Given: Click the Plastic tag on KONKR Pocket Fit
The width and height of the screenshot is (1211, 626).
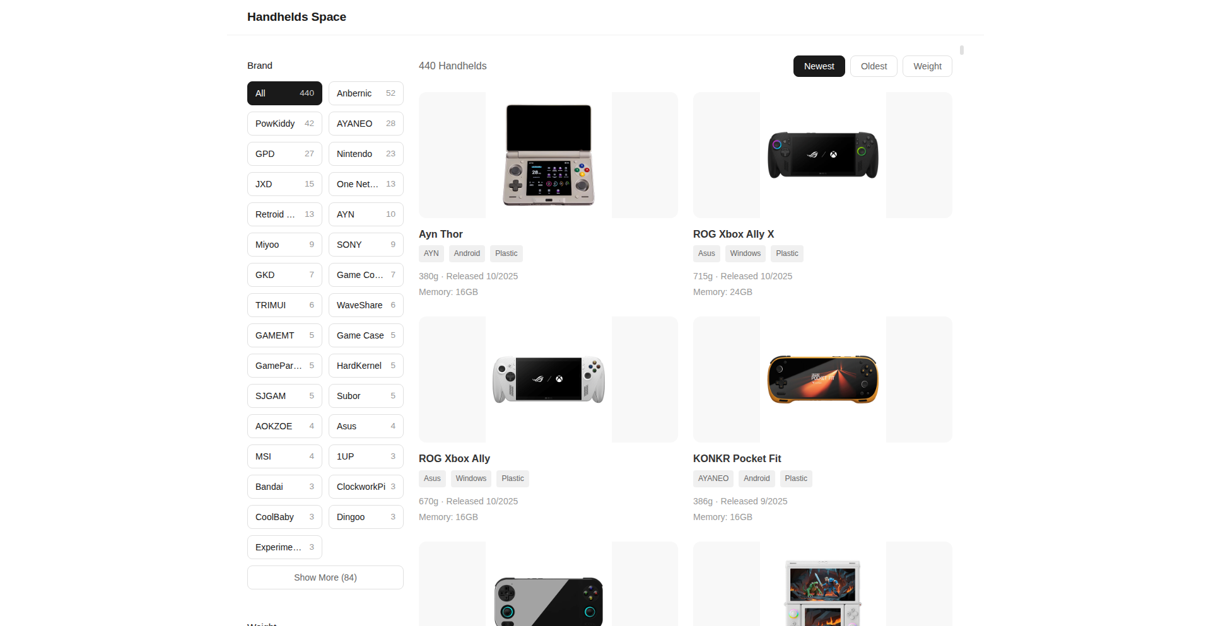Looking at the screenshot, I should click(796, 478).
